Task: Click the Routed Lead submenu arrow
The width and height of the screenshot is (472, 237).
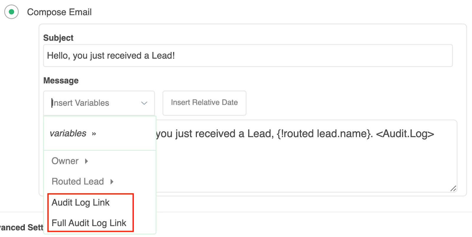Action: pyautogui.click(x=112, y=182)
